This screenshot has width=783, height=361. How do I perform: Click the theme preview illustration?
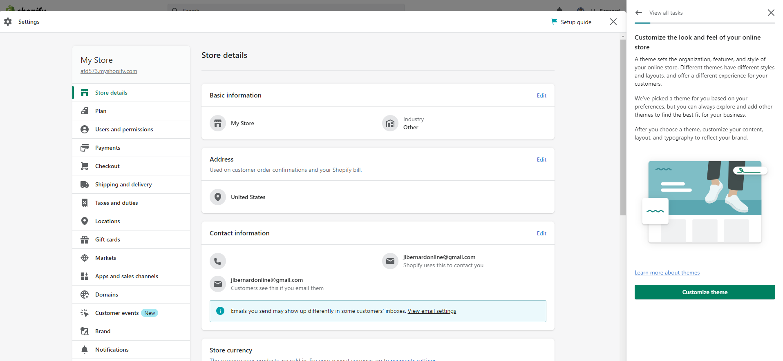click(x=705, y=202)
